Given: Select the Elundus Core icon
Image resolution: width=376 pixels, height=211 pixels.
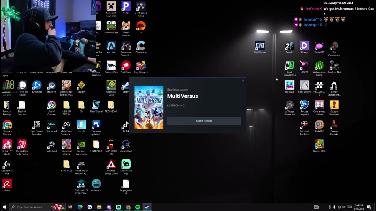Looking at the screenshot, I should [111, 28].
